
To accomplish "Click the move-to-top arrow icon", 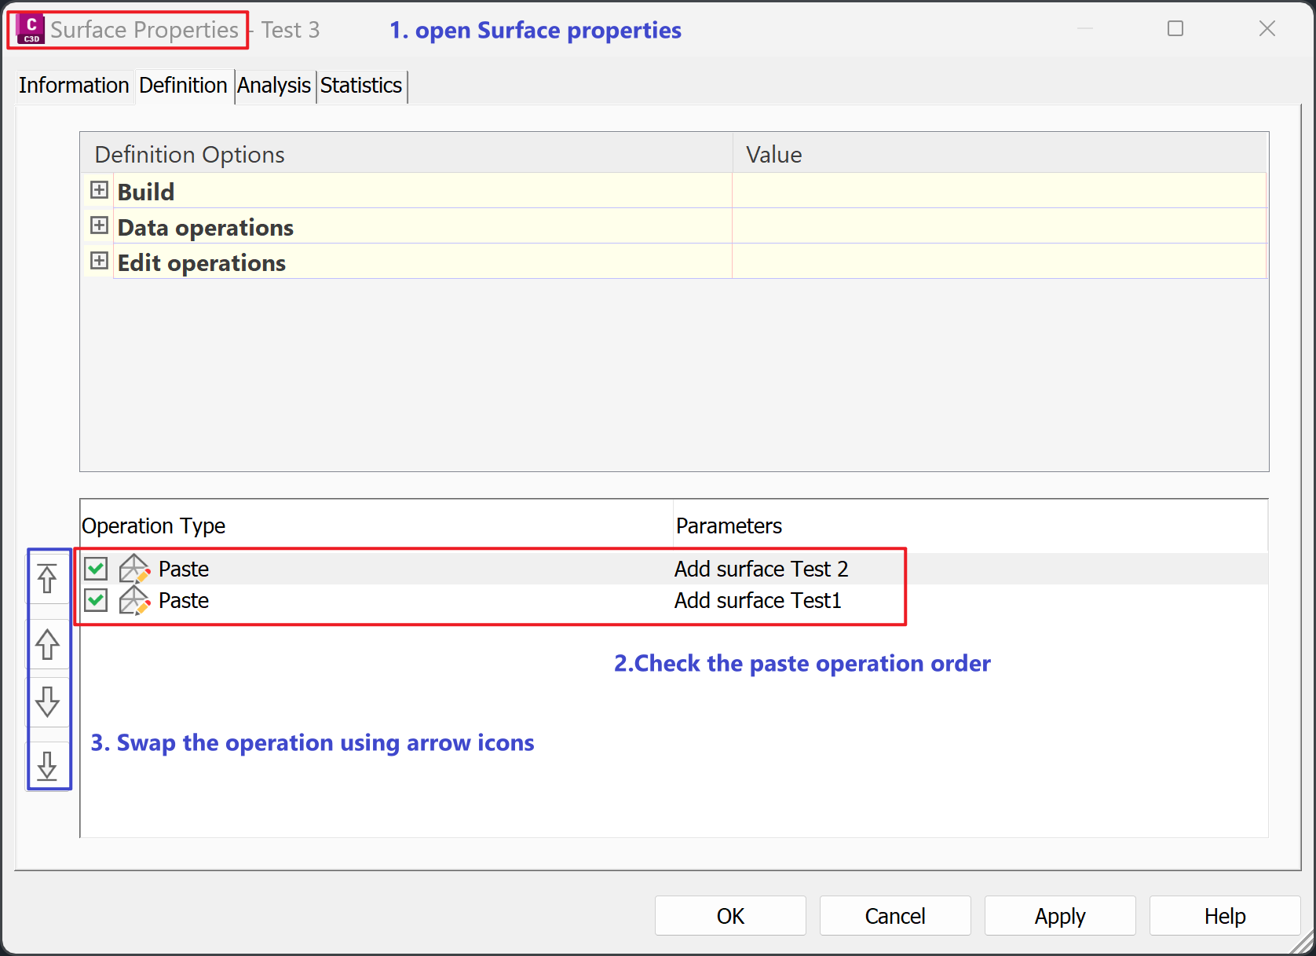I will [48, 577].
